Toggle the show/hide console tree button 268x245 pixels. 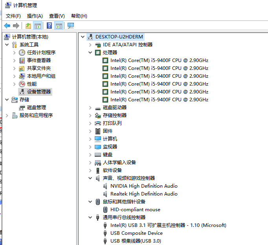(38, 26)
